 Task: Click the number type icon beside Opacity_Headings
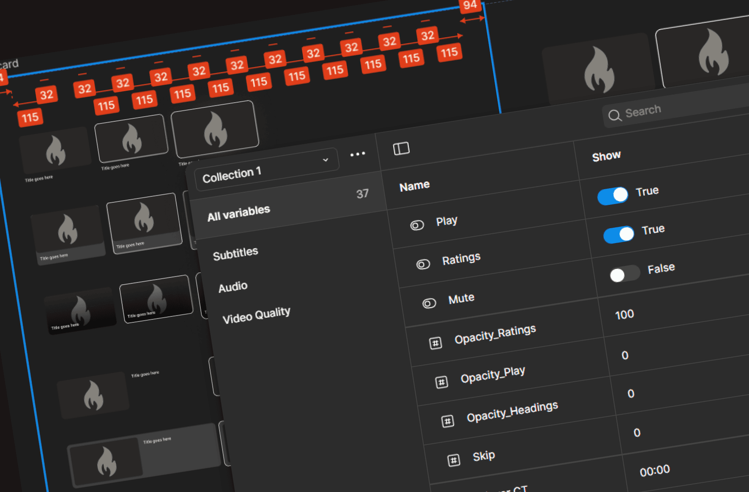(x=448, y=421)
